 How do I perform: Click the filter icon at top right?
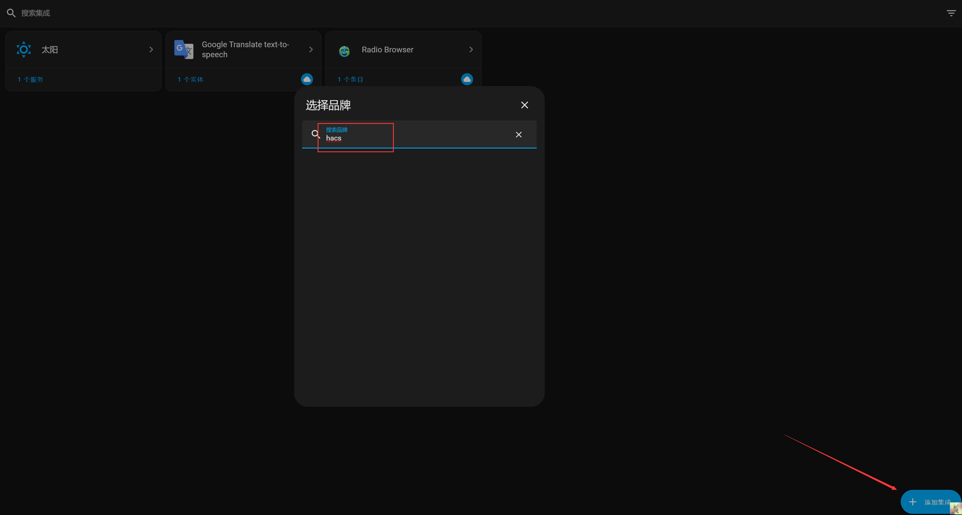pos(951,13)
